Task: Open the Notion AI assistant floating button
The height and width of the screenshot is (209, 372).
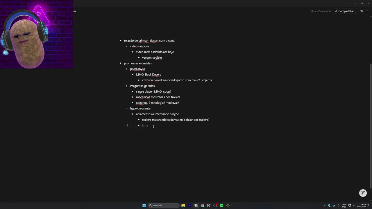Action: [363, 193]
